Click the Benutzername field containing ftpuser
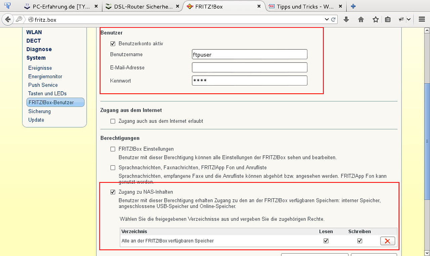 pyautogui.click(x=250, y=54)
